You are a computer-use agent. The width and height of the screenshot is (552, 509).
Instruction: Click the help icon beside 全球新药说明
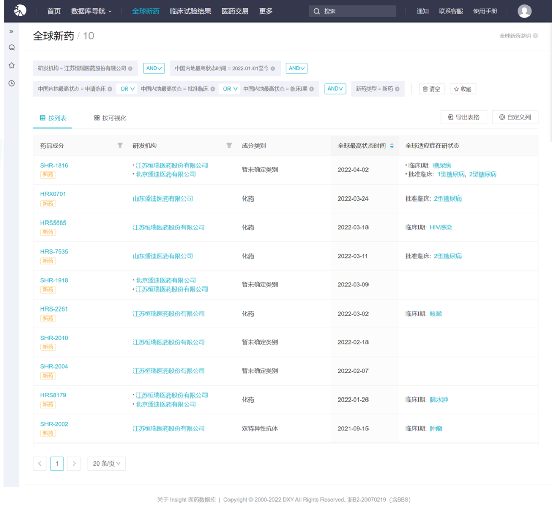pos(535,36)
